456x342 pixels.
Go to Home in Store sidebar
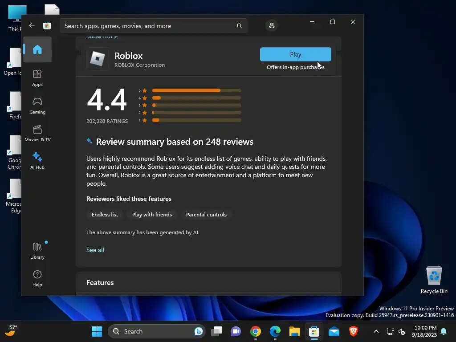click(x=37, y=49)
